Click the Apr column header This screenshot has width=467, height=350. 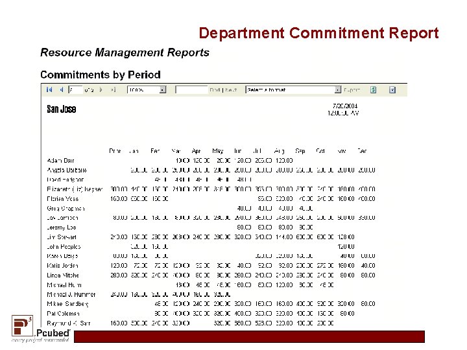tap(197, 151)
